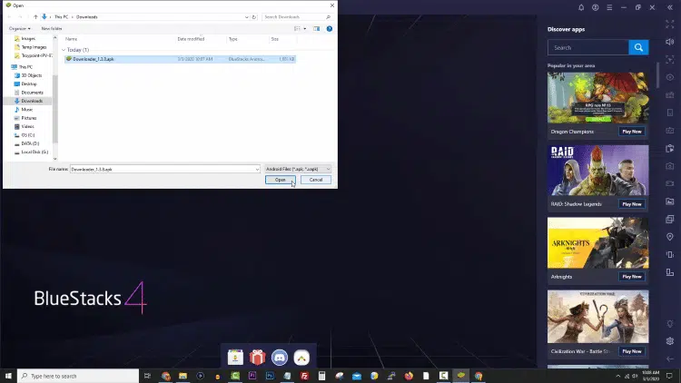Click the blue search magnifier button
Viewport: 681px width, 383px height.
coord(638,47)
